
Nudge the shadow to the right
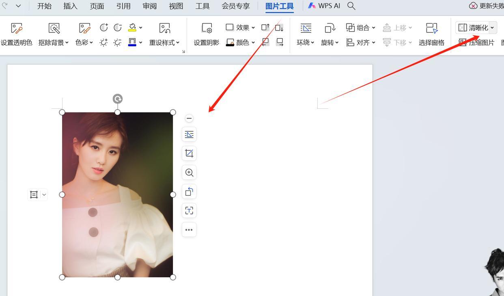click(279, 42)
